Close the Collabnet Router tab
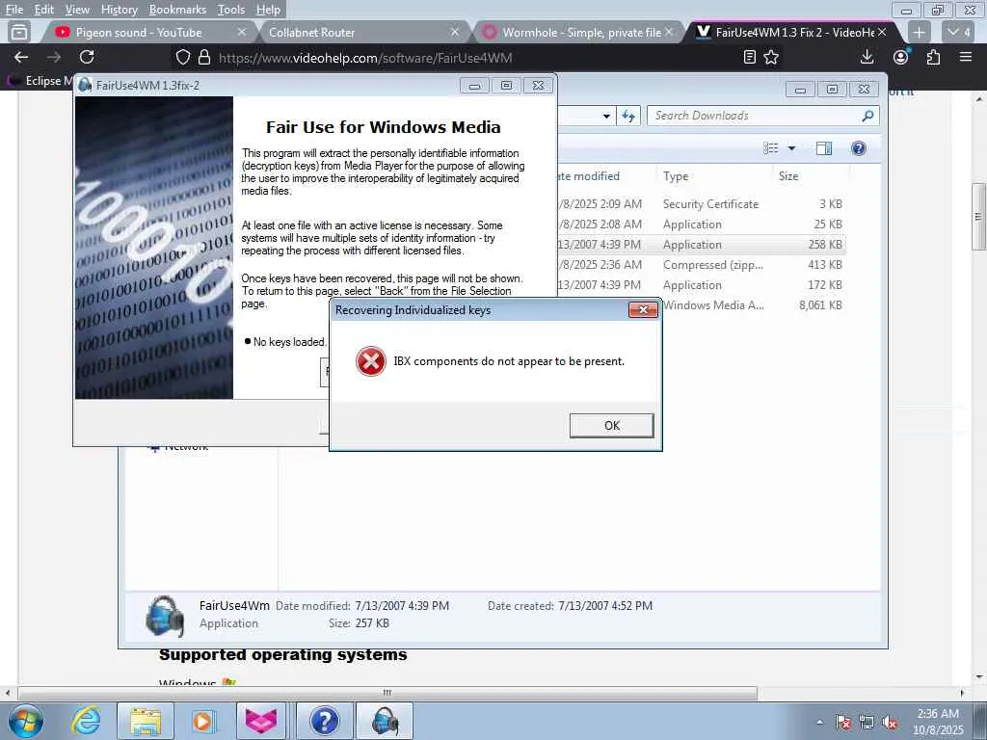Viewport: 987px width, 740px height. click(x=455, y=32)
